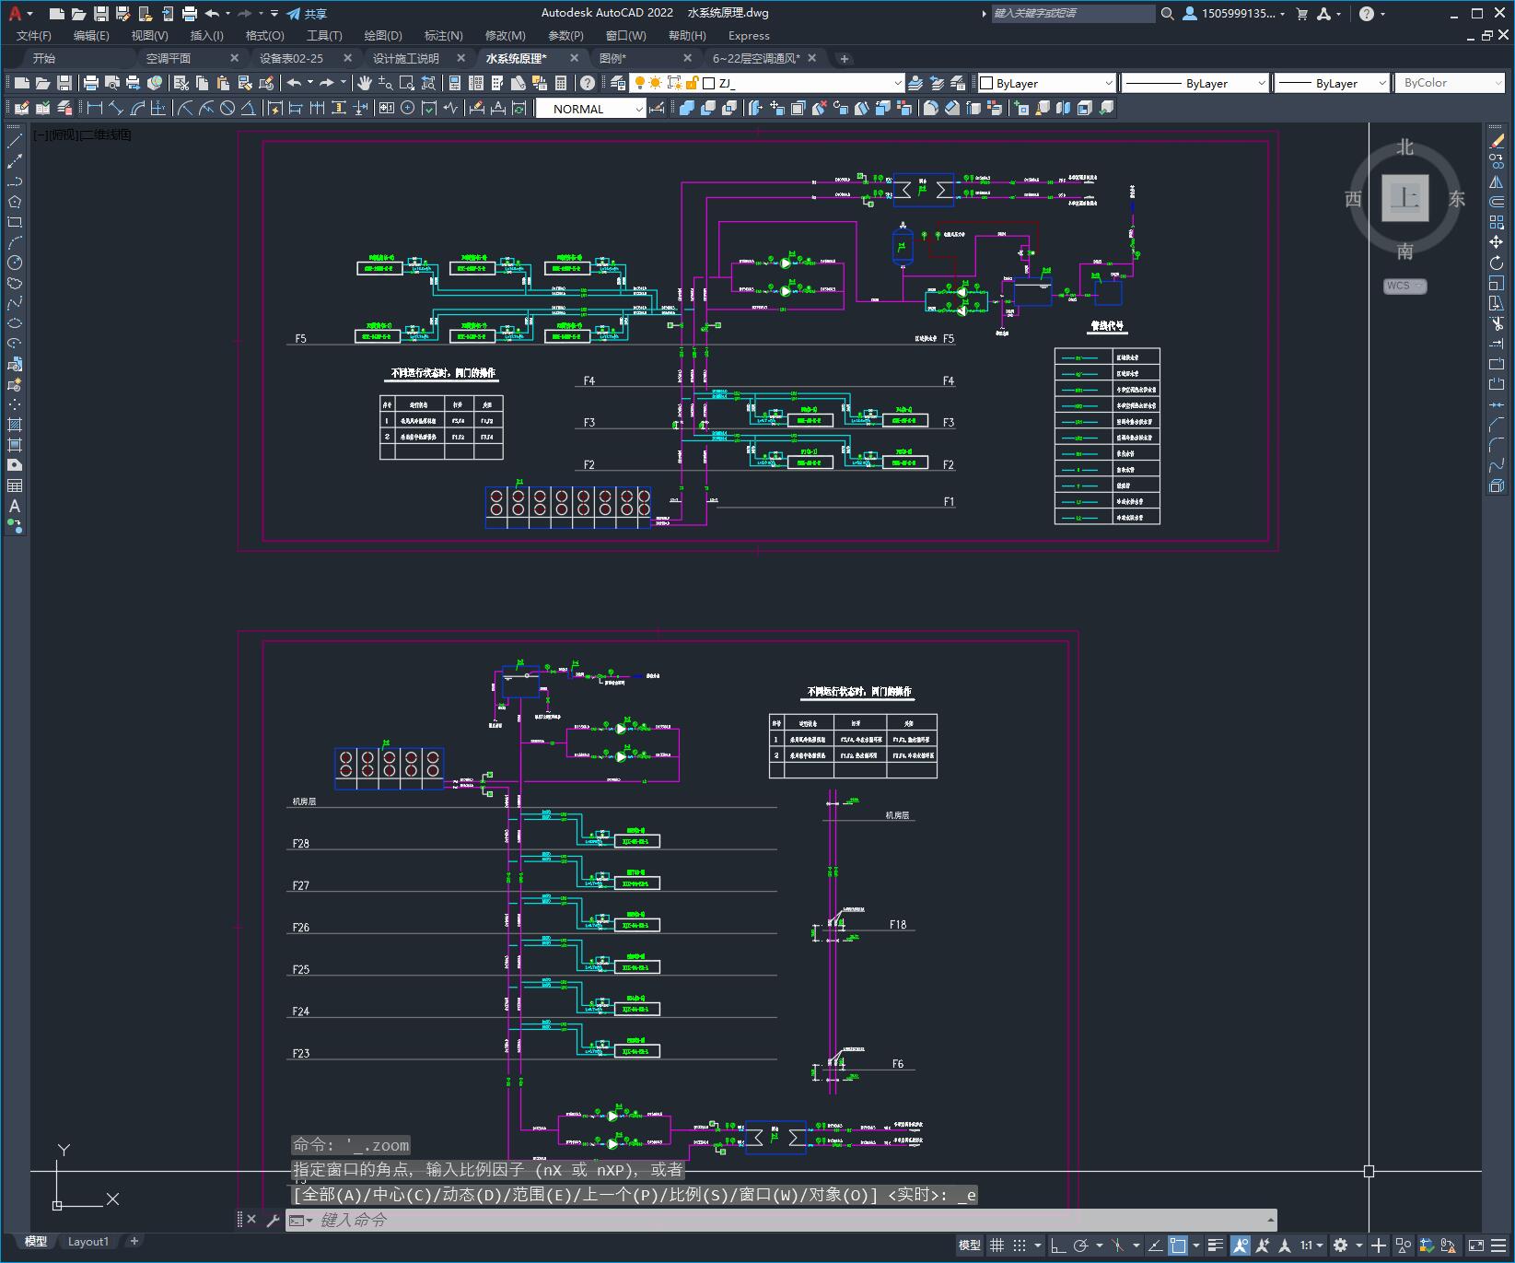The image size is (1515, 1263).
Task: Toggle the layer lightbulb on/off icon
Action: tap(640, 83)
